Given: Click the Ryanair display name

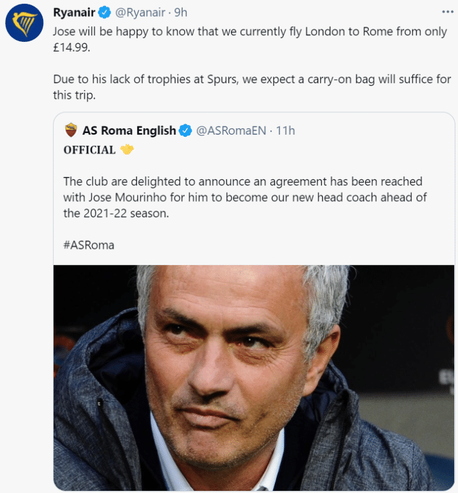Looking at the screenshot, I should [x=75, y=12].
